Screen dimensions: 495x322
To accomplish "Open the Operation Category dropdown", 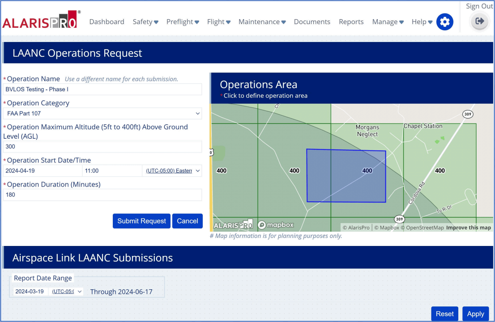I will 102,113.
